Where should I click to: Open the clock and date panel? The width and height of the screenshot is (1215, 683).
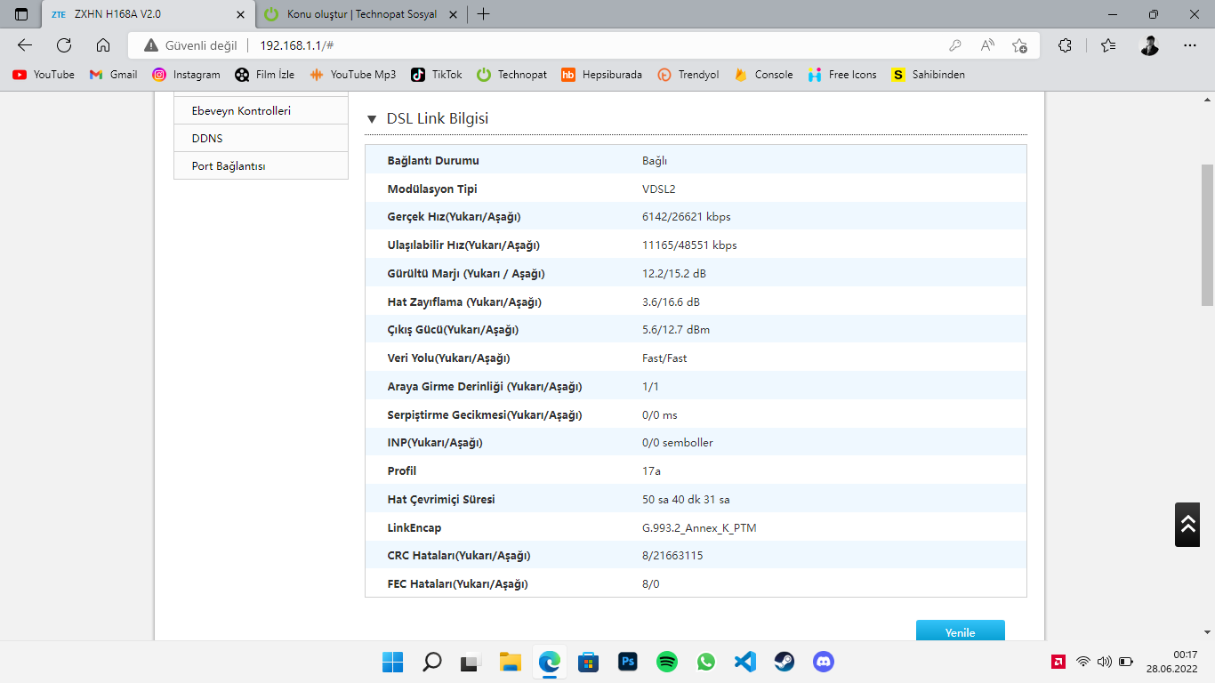pos(1172,662)
